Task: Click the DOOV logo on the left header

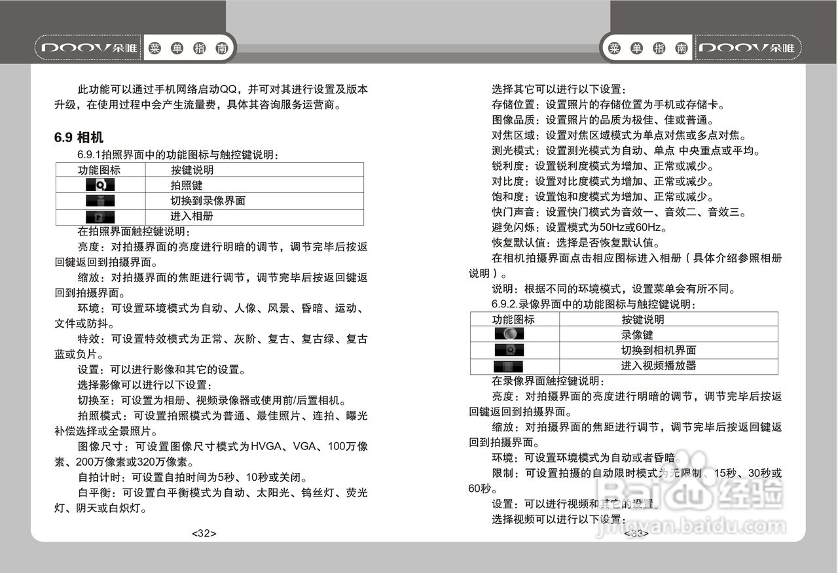Action: pos(88,48)
